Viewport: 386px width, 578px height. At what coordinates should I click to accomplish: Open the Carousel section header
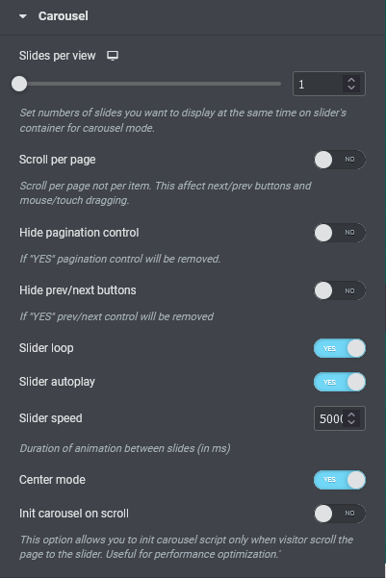point(64,16)
